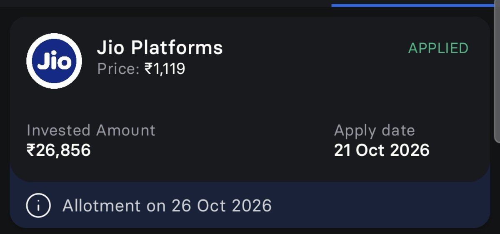The width and height of the screenshot is (500, 234).
Task: Select the ₹26,856 invested amount value
Action: pos(59,150)
